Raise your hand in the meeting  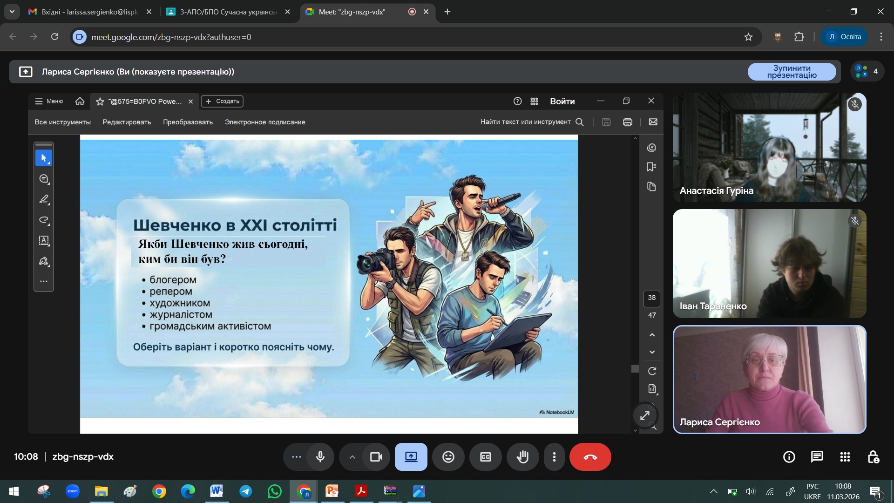tap(522, 457)
